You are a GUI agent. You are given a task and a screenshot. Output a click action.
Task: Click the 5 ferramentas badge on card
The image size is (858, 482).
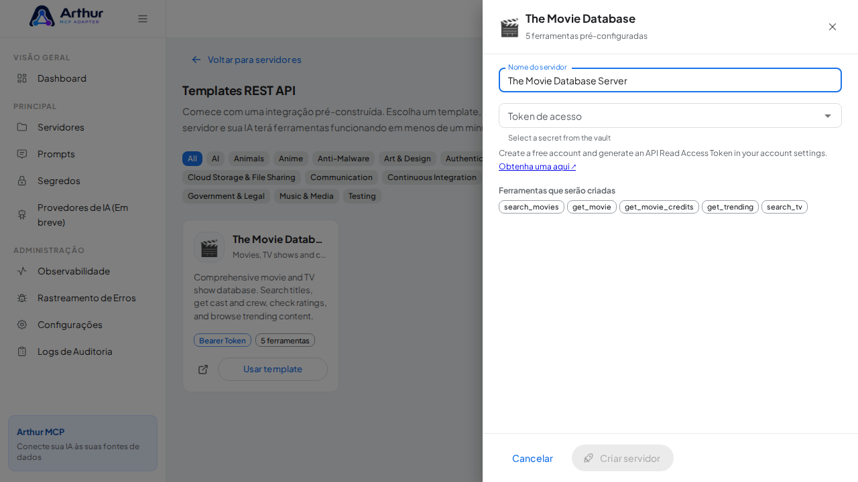(x=285, y=340)
